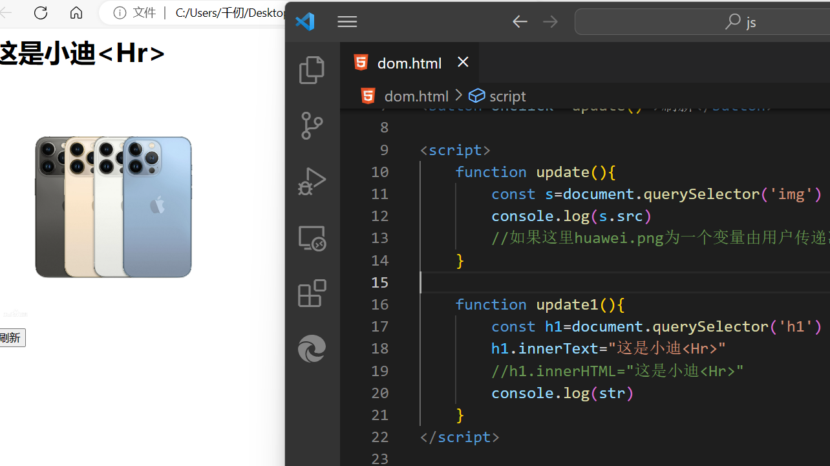Open the Run and Debug view
The image size is (830, 466).
click(x=312, y=182)
